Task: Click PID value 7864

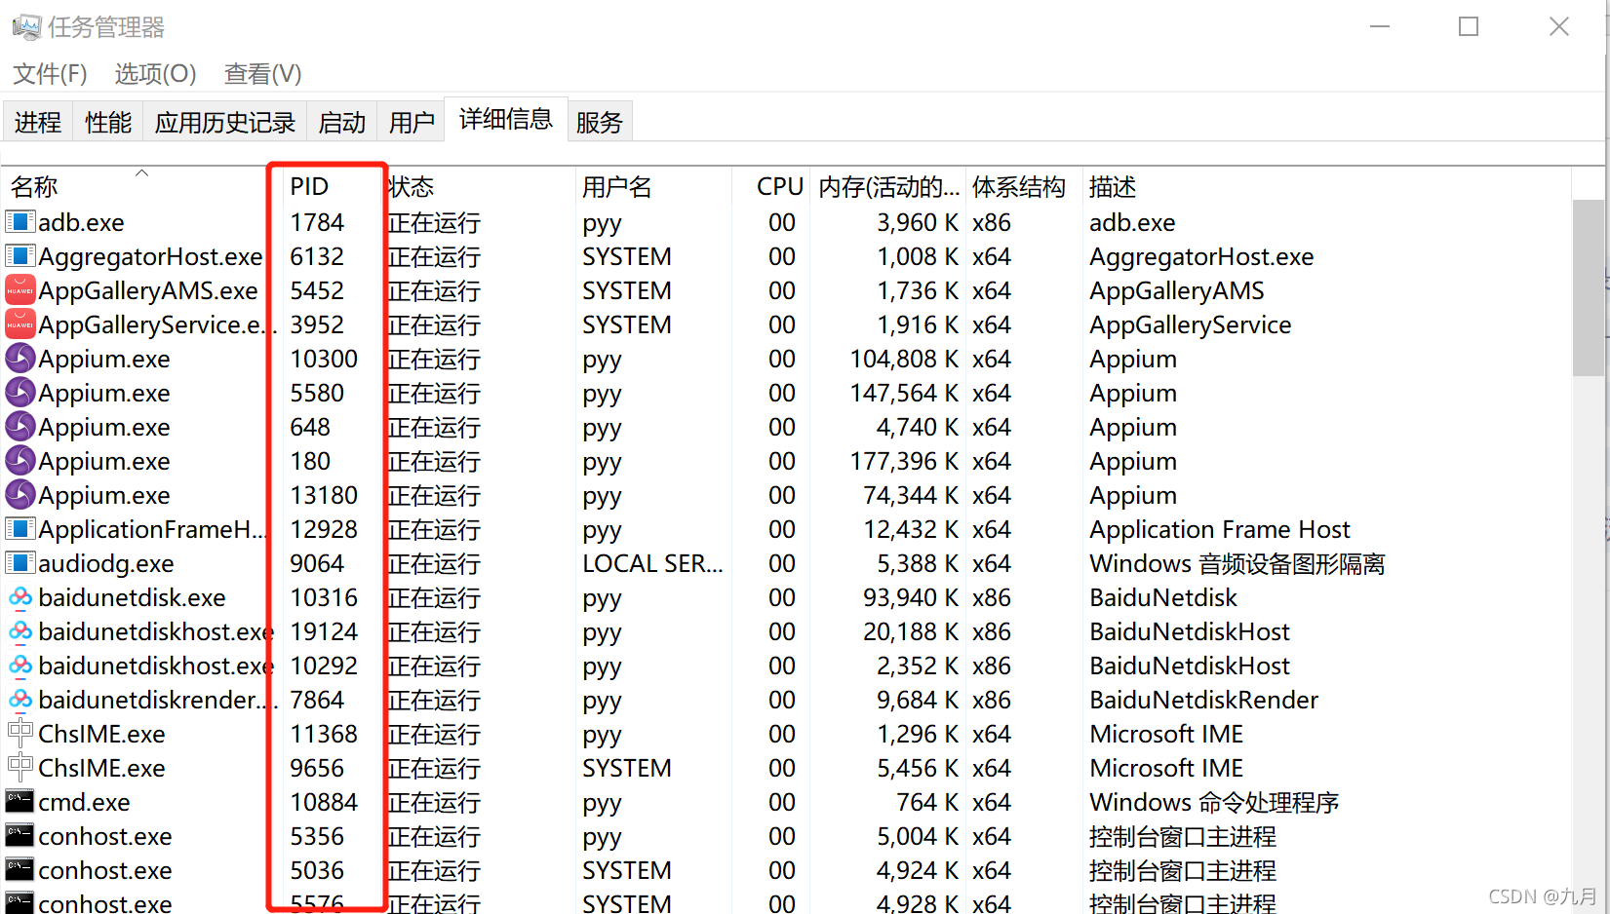Action: [317, 700]
